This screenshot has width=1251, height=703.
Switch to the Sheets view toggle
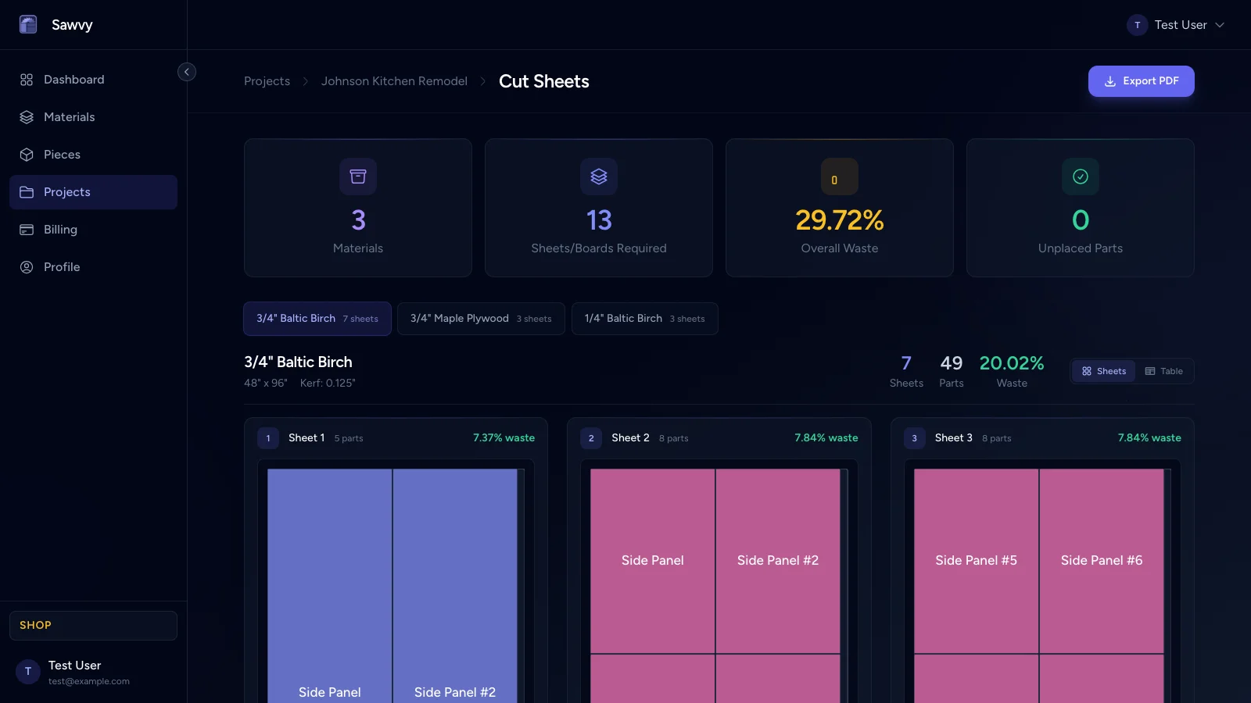coord(1103,371)
